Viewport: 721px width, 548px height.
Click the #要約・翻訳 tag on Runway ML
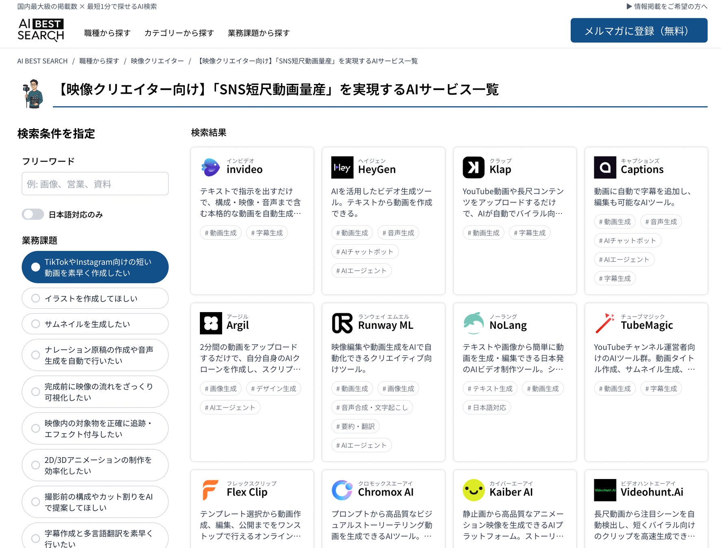coord(355,426)
